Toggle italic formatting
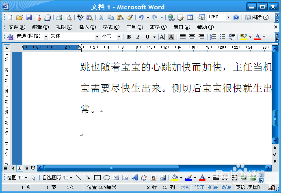The height and width of the screenshot is (193, 281). [x=138, y=37]
